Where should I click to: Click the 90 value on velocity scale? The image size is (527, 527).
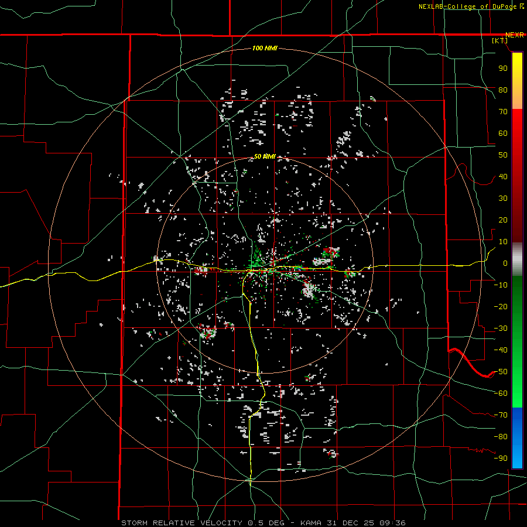point(503,69)
